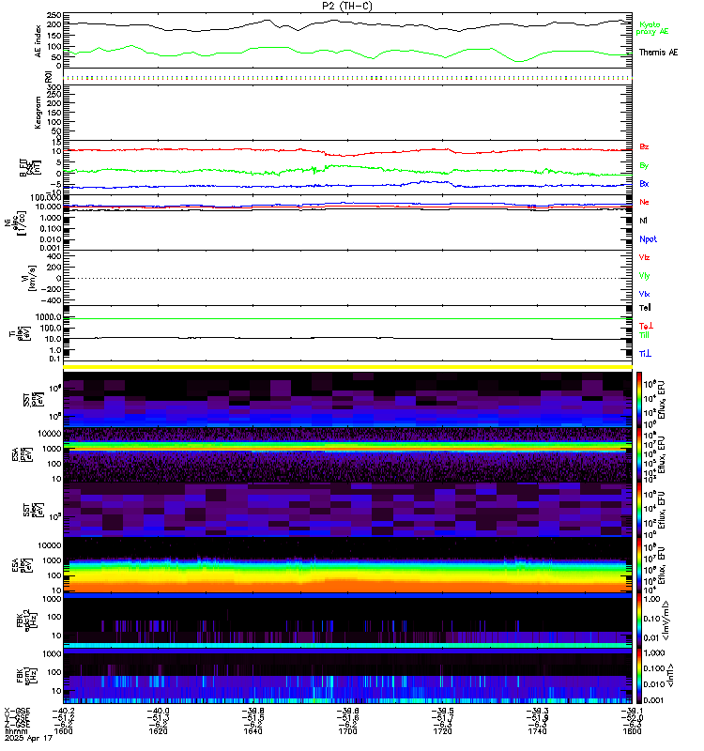Click the topmost Eflux color bar for SST ions

(x=639, y=400)
